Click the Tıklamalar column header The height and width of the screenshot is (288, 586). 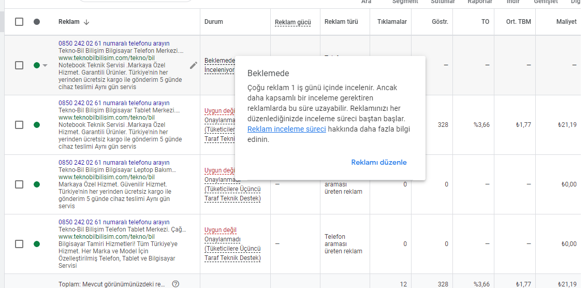[392, 22]
